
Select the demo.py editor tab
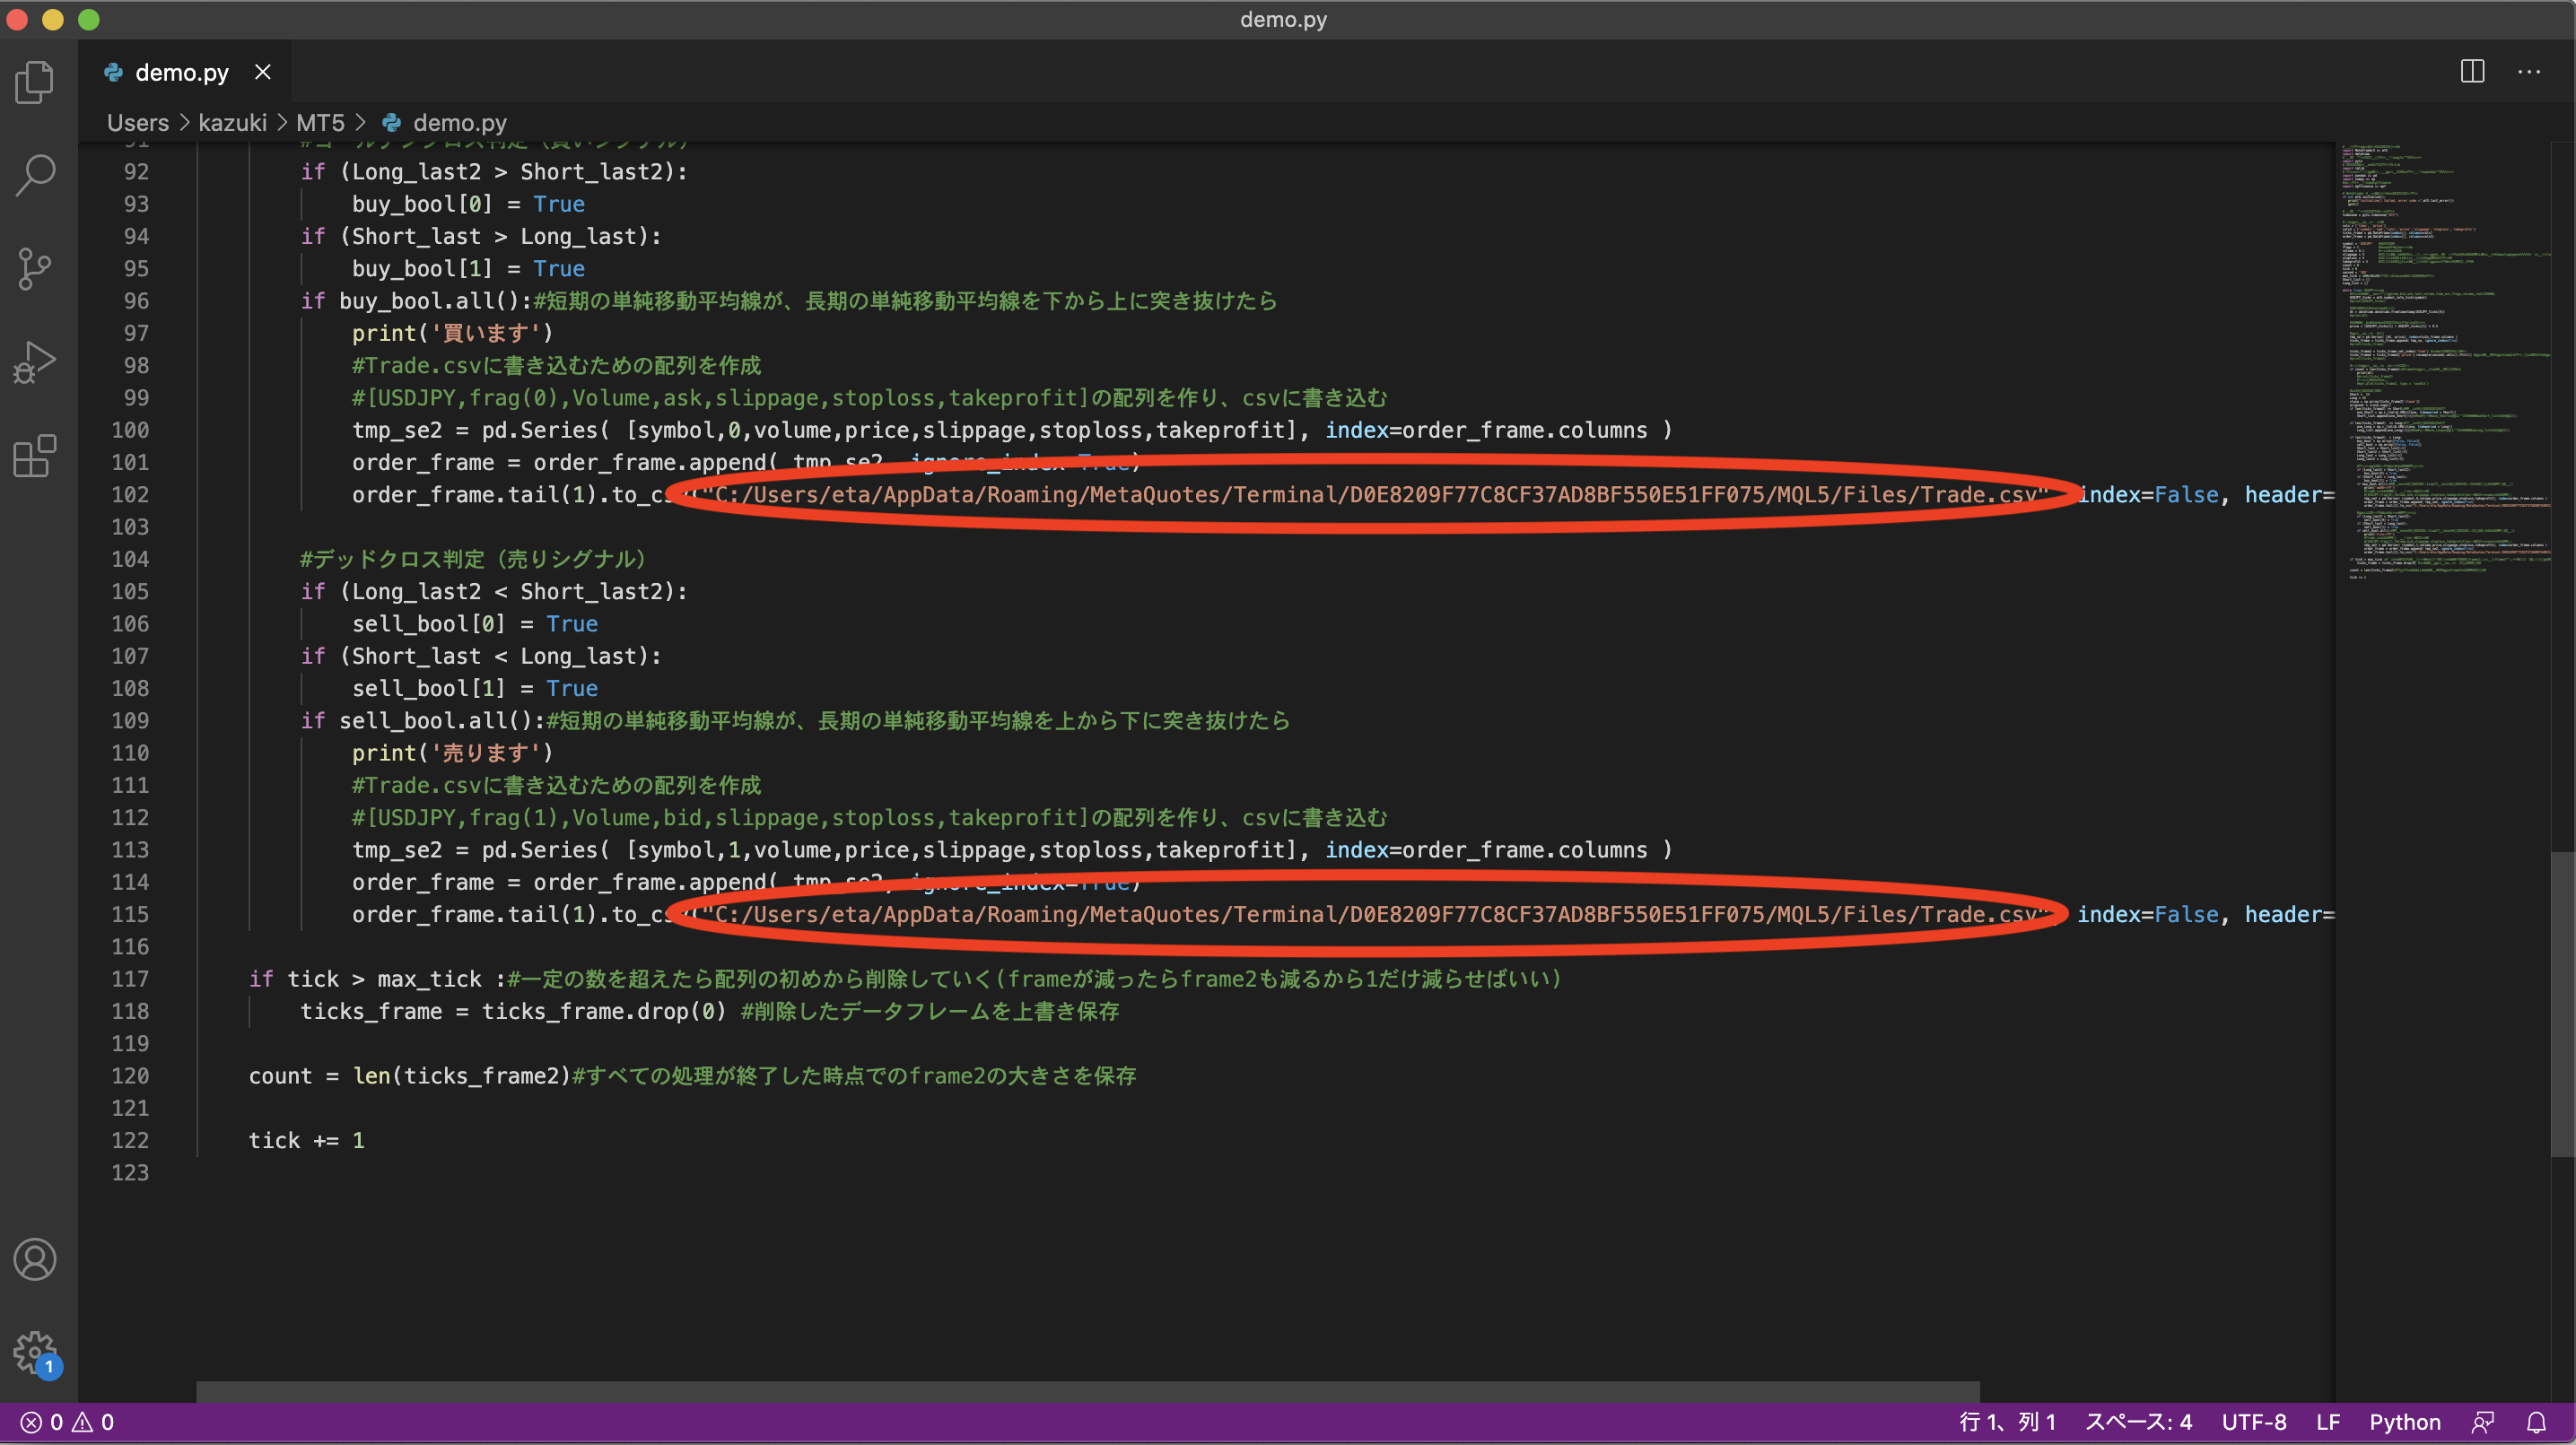click(181, 73)
